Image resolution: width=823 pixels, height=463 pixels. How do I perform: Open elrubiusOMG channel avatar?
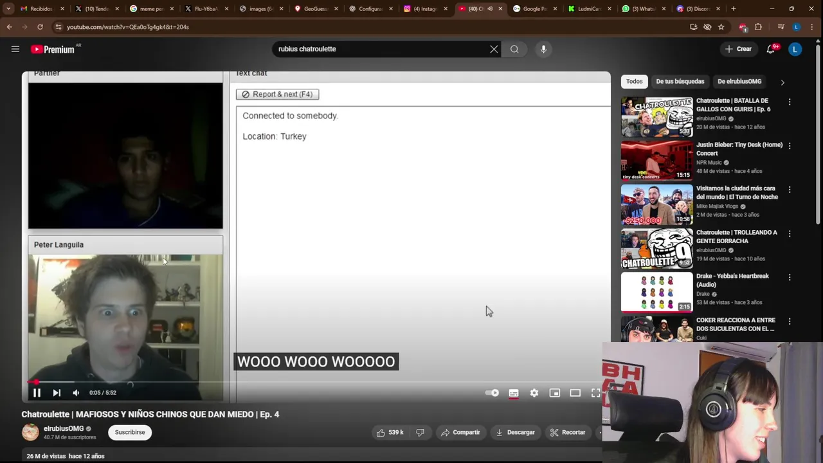point(30,432)
